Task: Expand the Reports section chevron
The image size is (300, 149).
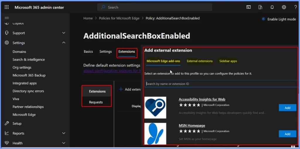Action: tap(64, 133)
